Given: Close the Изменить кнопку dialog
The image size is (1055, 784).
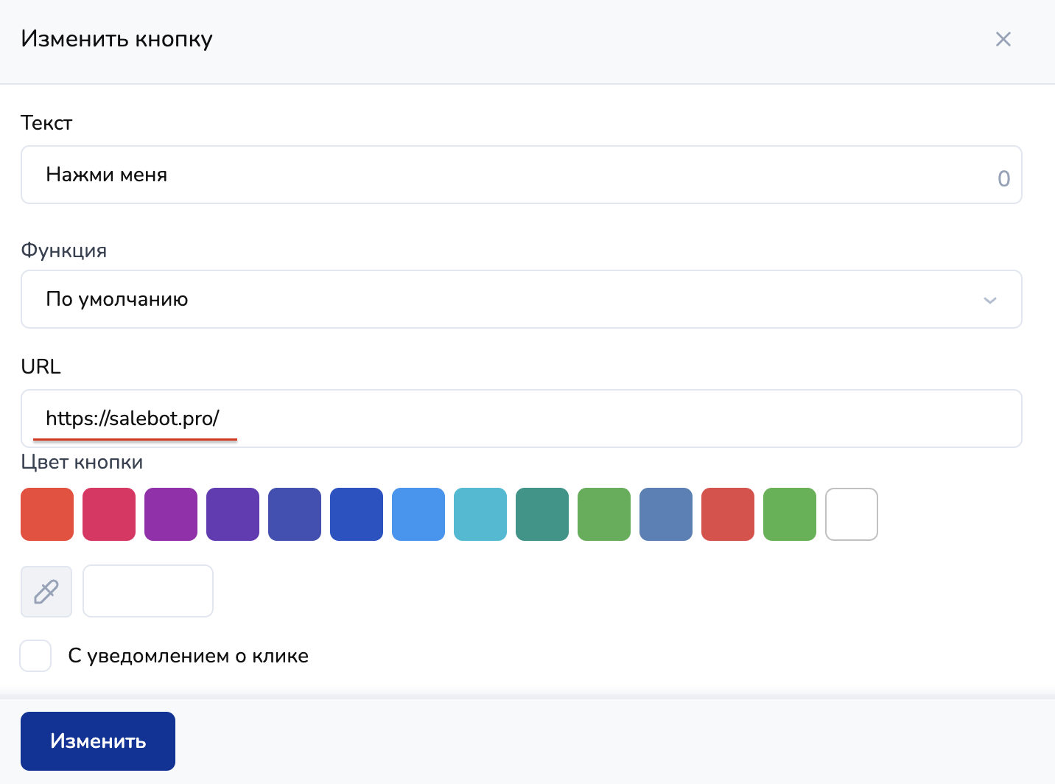Looking at the screenshot, I should 1003,39.
